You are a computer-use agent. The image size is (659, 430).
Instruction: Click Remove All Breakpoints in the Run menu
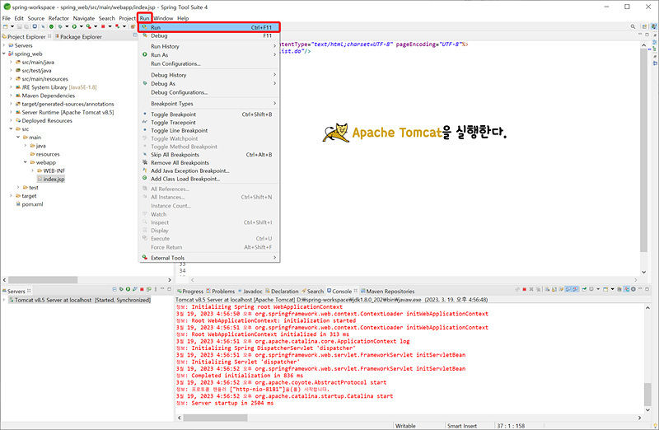pos(209,162)
